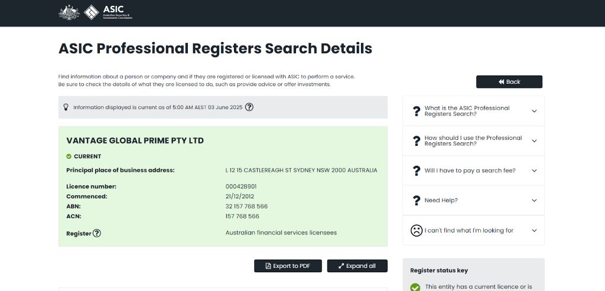Expand 'How should I use the Professional Registers Search?'
This screenshot has width=605, height=291.
(x=473, y=140)
